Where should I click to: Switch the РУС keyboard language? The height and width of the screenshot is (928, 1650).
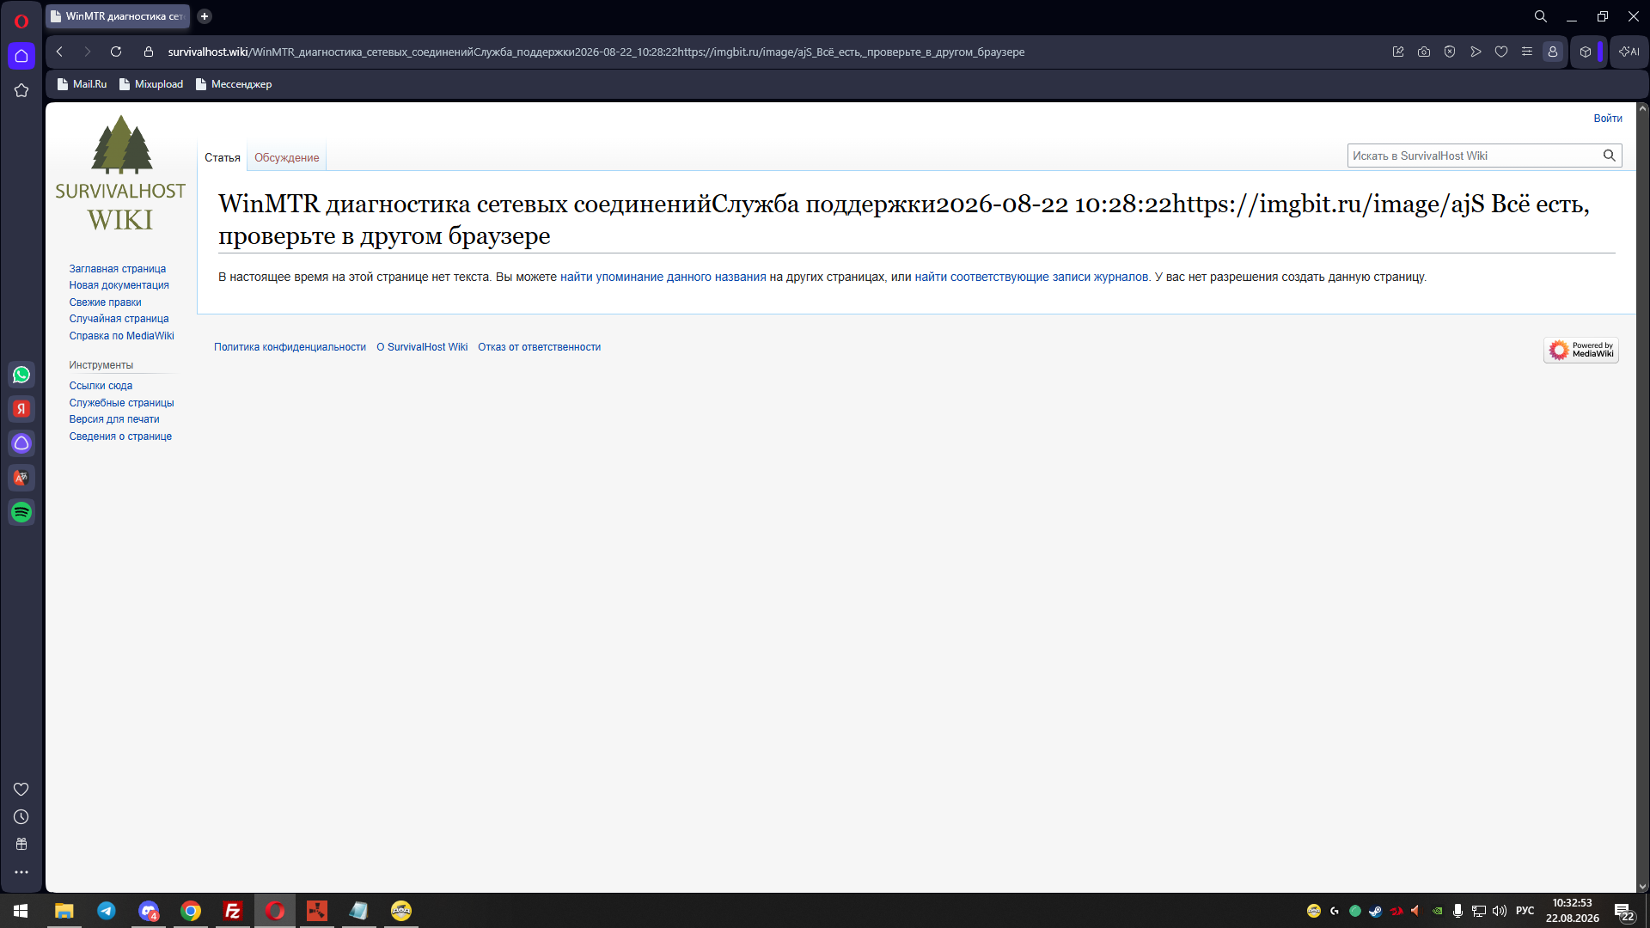pyautogui.click(x=1525, y=911)
